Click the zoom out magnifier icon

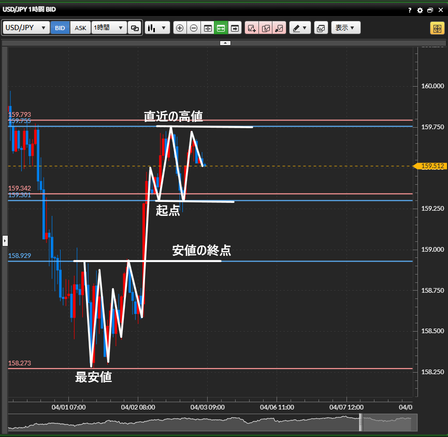193,28
